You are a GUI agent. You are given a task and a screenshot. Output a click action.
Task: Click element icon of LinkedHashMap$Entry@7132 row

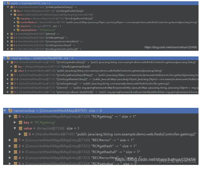click(12, 84)
